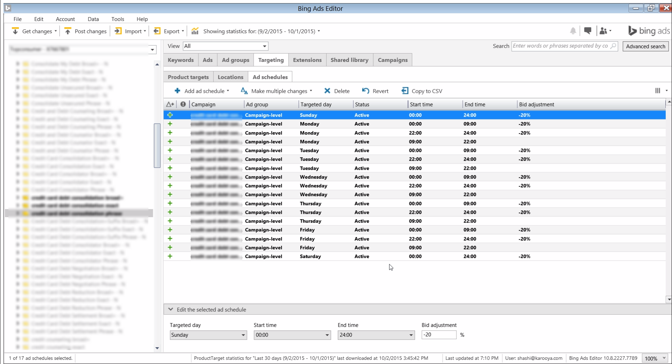The height and width of the screenshot is (364, 672).
Task: Open the Data menu
Action: point(93,19)
